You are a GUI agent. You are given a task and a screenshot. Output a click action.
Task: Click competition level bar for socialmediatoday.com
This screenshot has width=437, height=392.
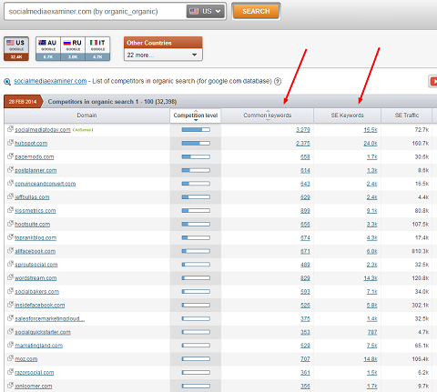pyautogui.click(x=196, y=130)
